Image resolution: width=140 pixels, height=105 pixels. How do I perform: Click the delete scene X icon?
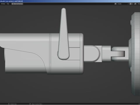tap(132, 4)
